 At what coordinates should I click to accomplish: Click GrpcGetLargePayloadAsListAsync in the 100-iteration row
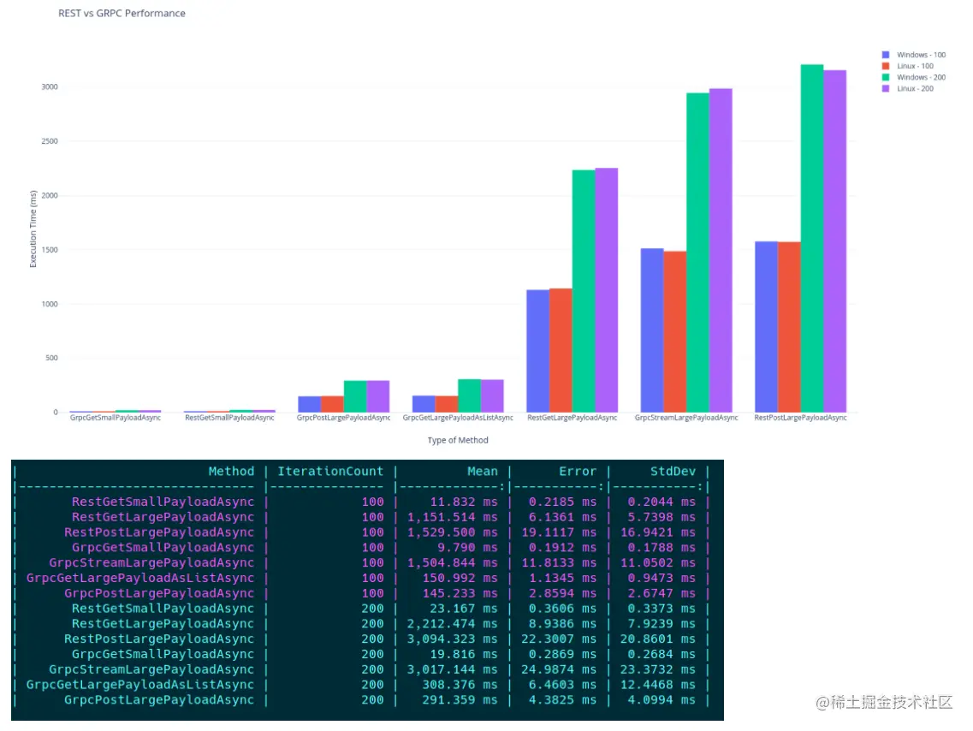point(140,578)
